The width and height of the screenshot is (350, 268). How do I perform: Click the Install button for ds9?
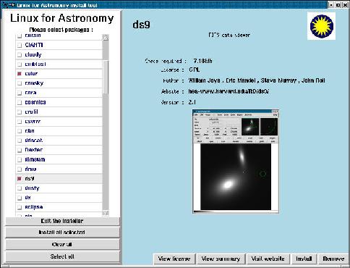[x=304, y=259]
